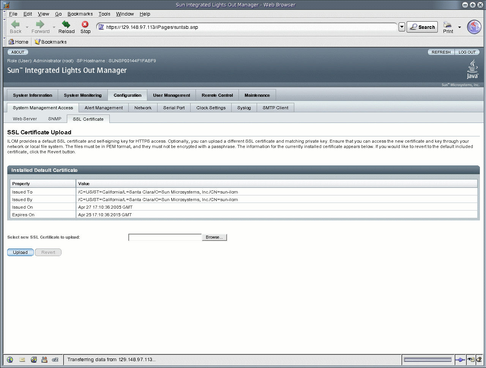486x368 pixels.
Task: Open the Syslog subtab
Action: [x=244, y=108]
